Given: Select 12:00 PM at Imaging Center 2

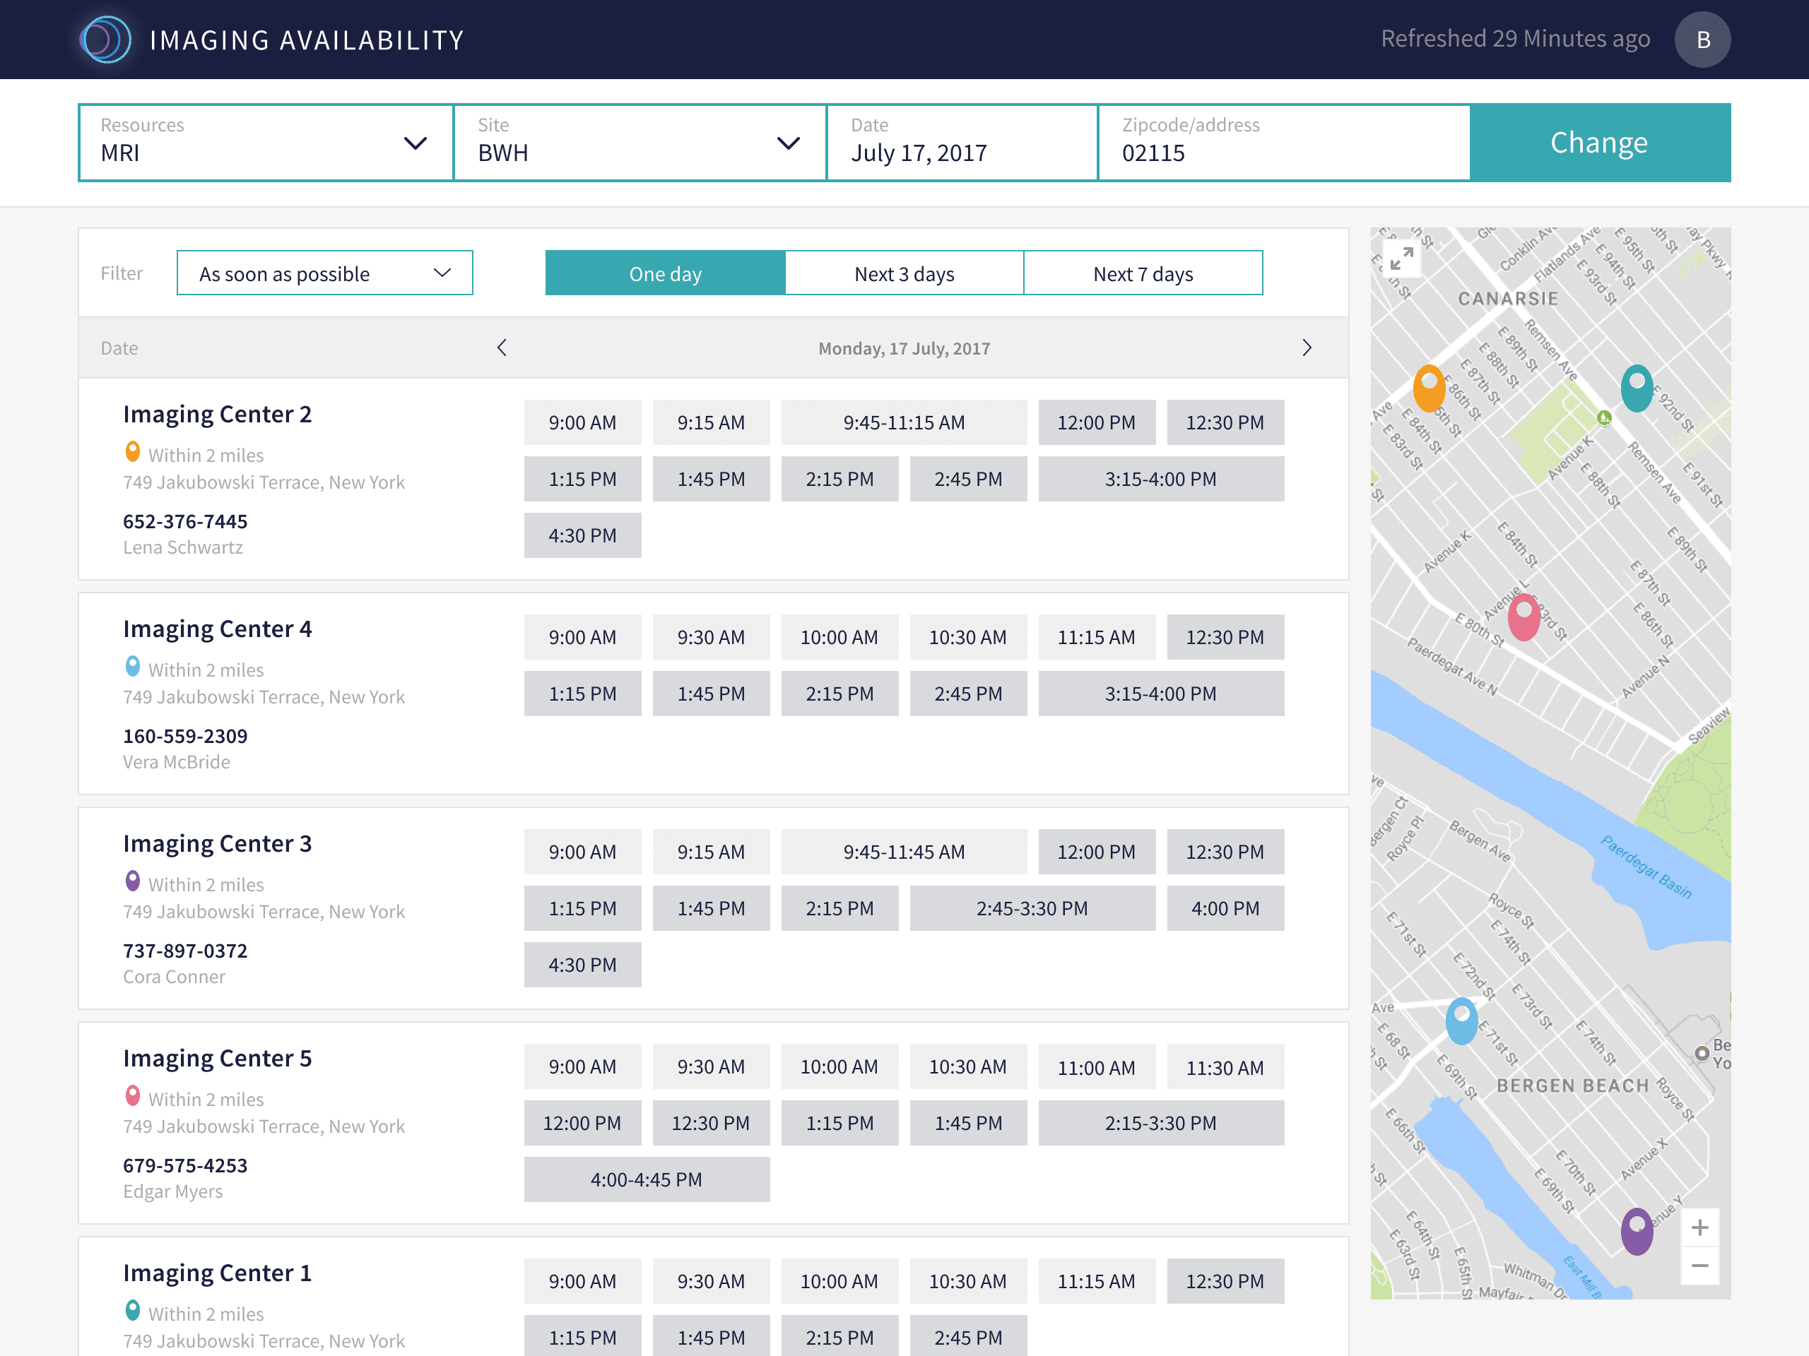Looking at the screenshot, I should click(1097, 422).
